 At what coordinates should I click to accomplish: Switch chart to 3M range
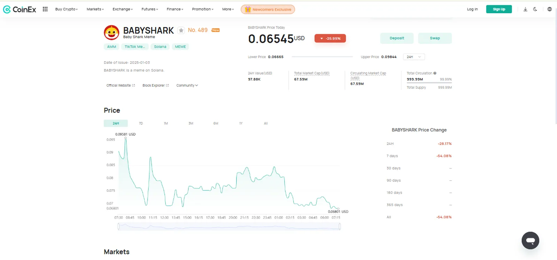tap(191, 123)
